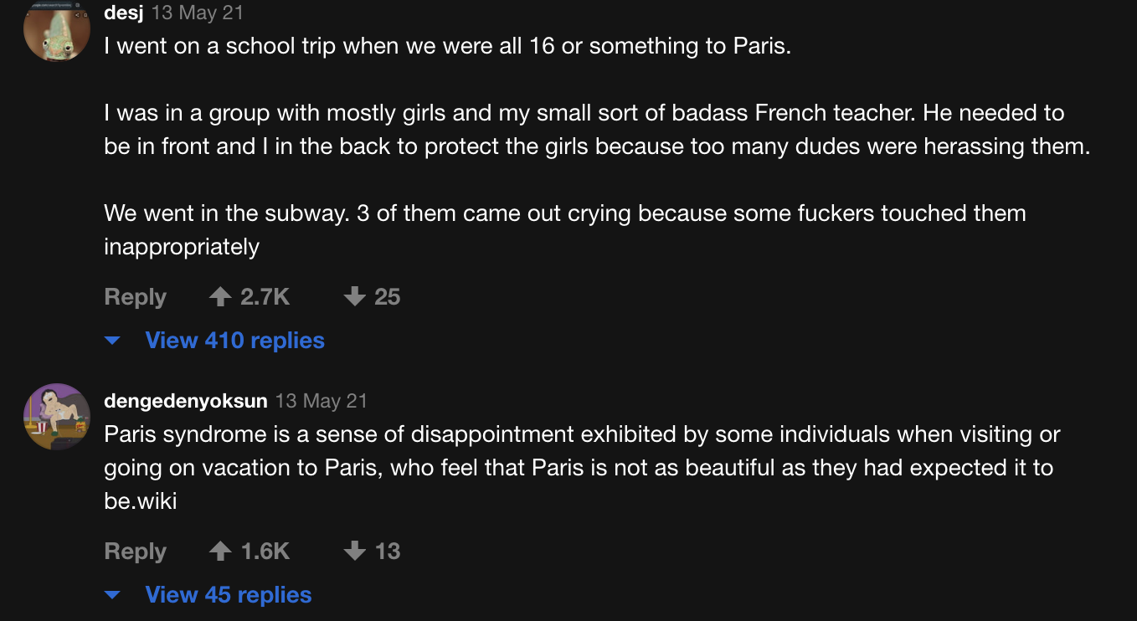Click the 1.6K upvote count

265,552
